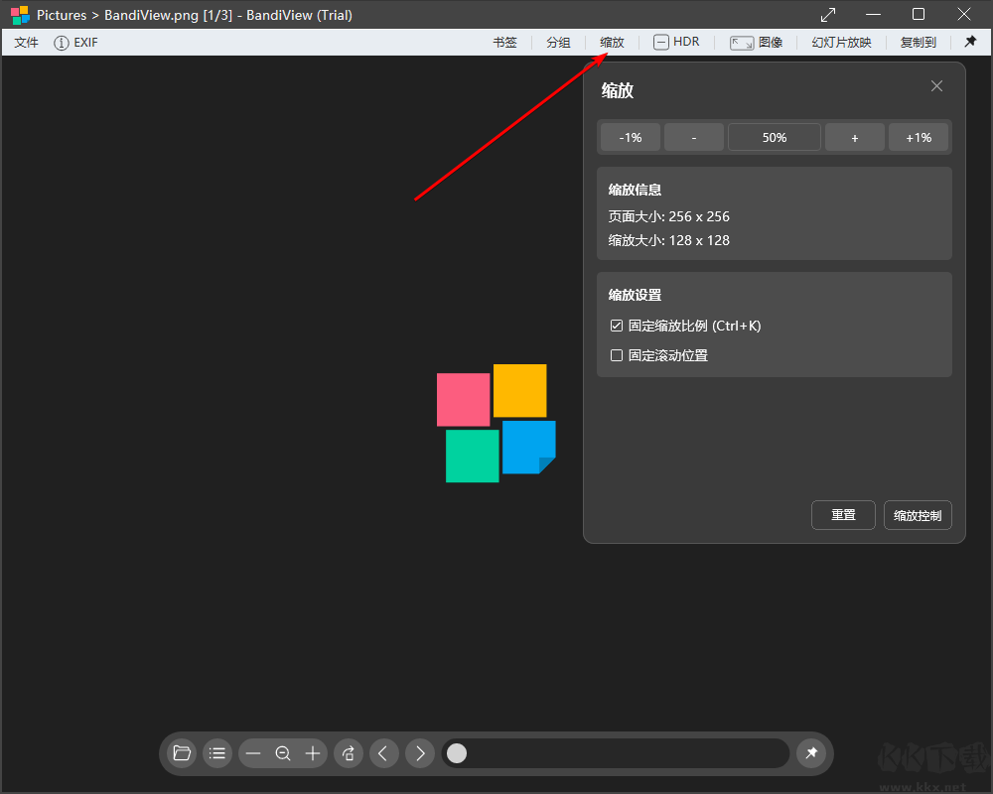Open the 复制到 menu

[x=919, y=43]
